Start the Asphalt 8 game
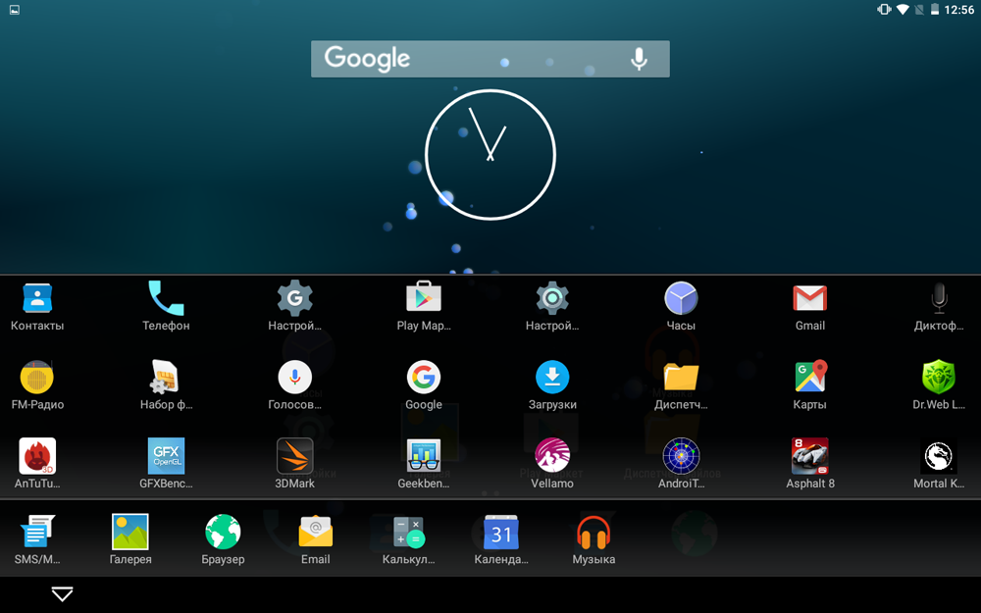Screen dimensions: 981x613 [809, 456]
